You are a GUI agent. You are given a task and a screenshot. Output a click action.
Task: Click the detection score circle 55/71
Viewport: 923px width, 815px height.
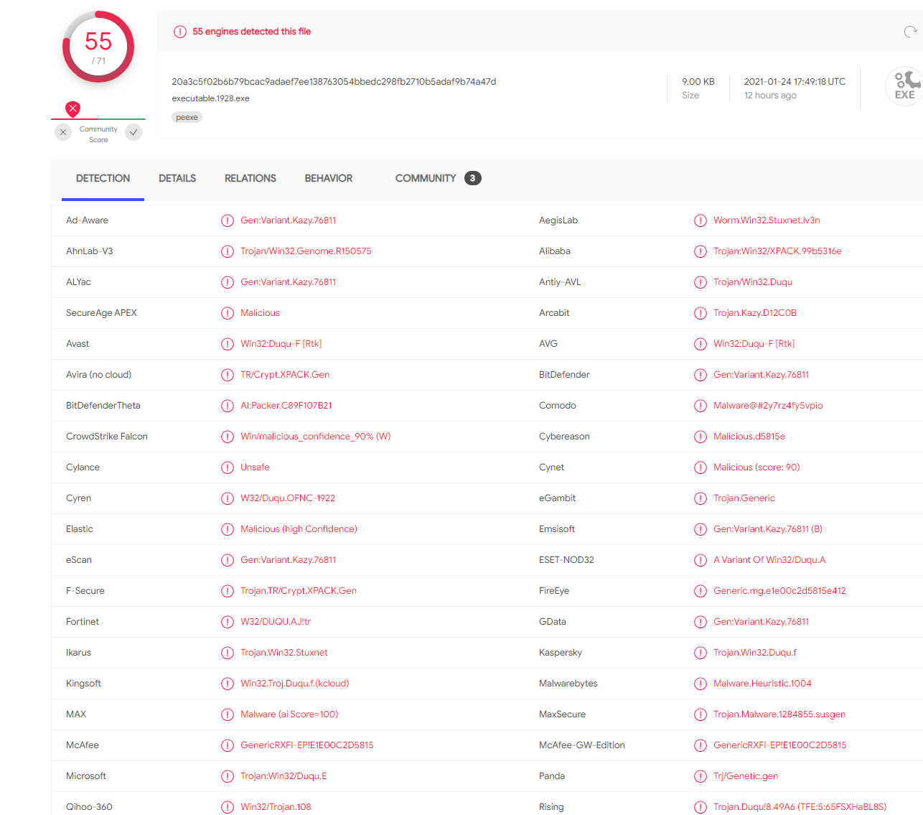98,47
